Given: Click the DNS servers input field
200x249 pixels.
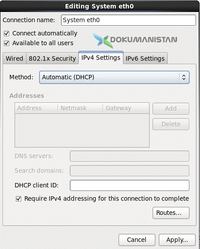Looking at the screenshot, I should tap(130, 156).
